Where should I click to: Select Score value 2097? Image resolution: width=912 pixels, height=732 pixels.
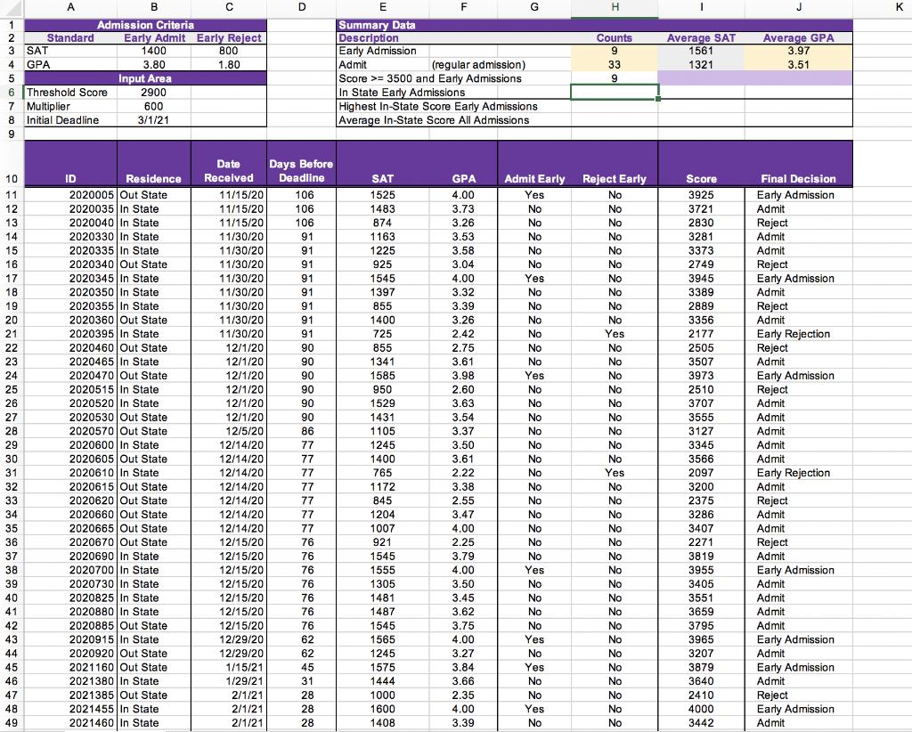(701, 473)
